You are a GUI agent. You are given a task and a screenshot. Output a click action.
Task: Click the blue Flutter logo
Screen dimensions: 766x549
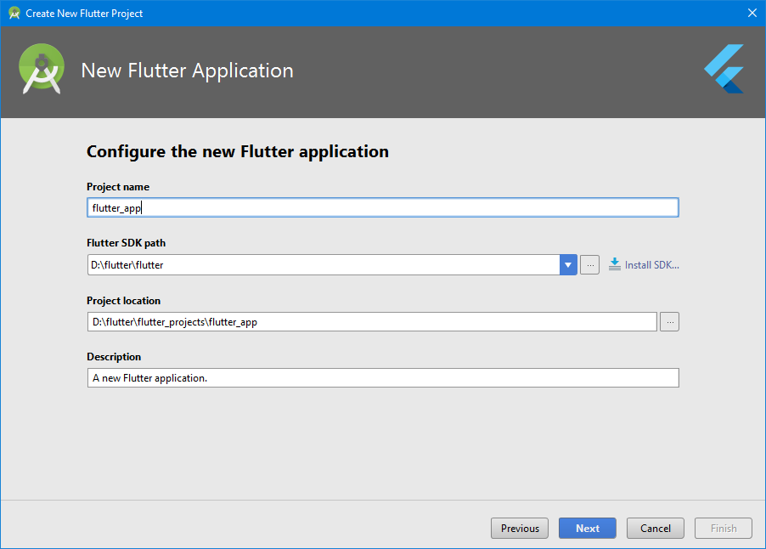(x=724, y=69)
